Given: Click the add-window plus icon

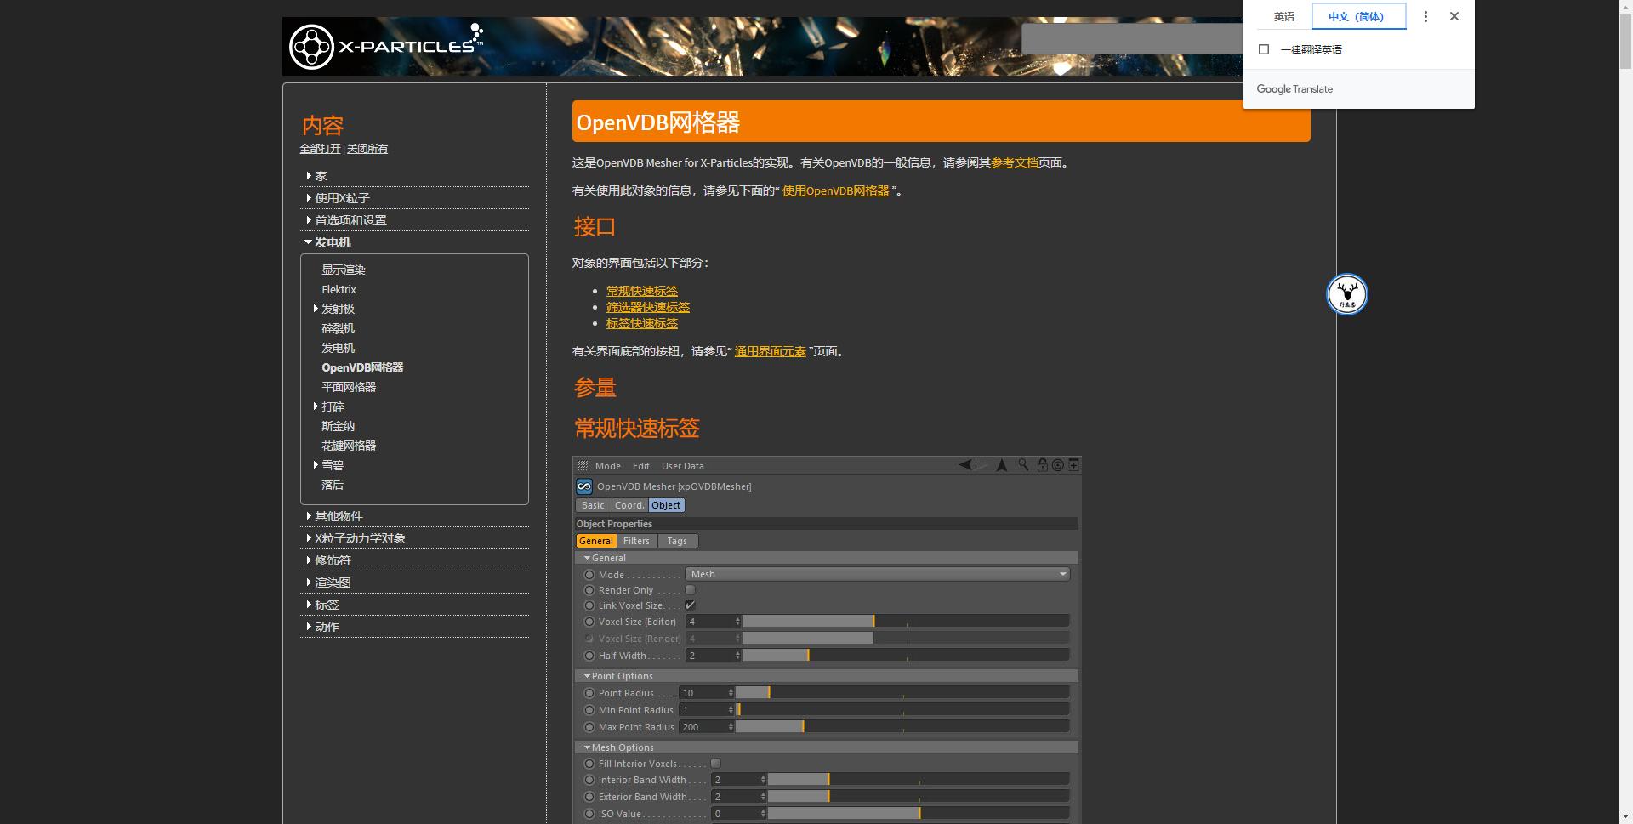Looking at the screenshot, I should tap(1073, 466).
